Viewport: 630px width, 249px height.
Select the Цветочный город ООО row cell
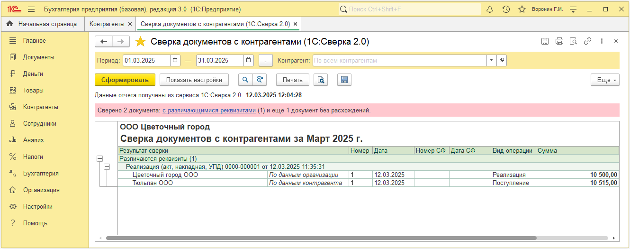coord(193,175)
